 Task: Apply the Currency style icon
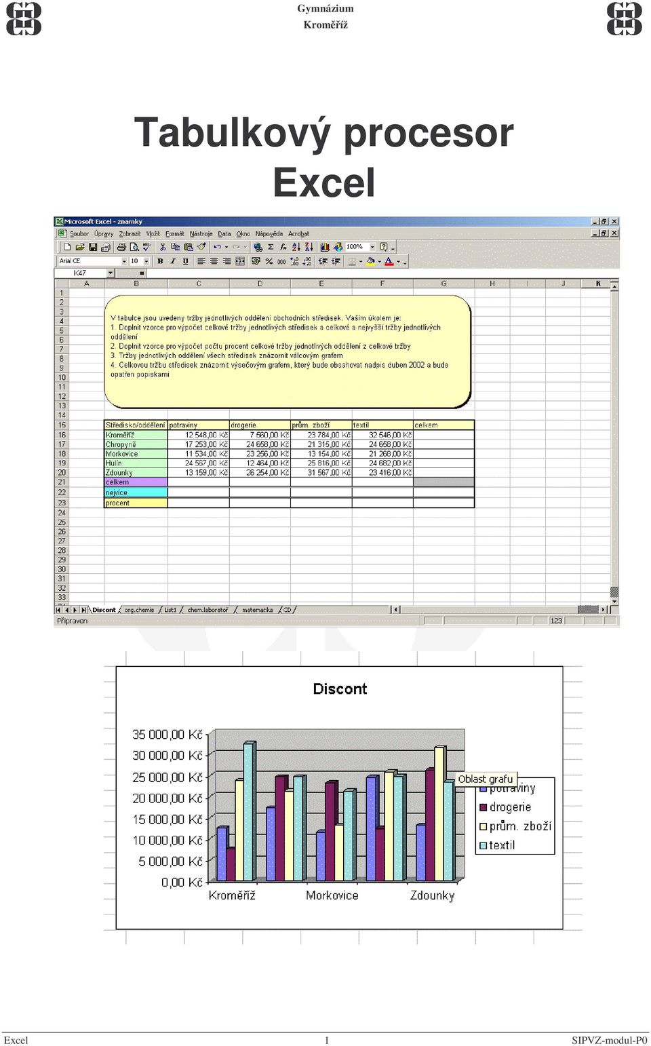coord(256,261)
